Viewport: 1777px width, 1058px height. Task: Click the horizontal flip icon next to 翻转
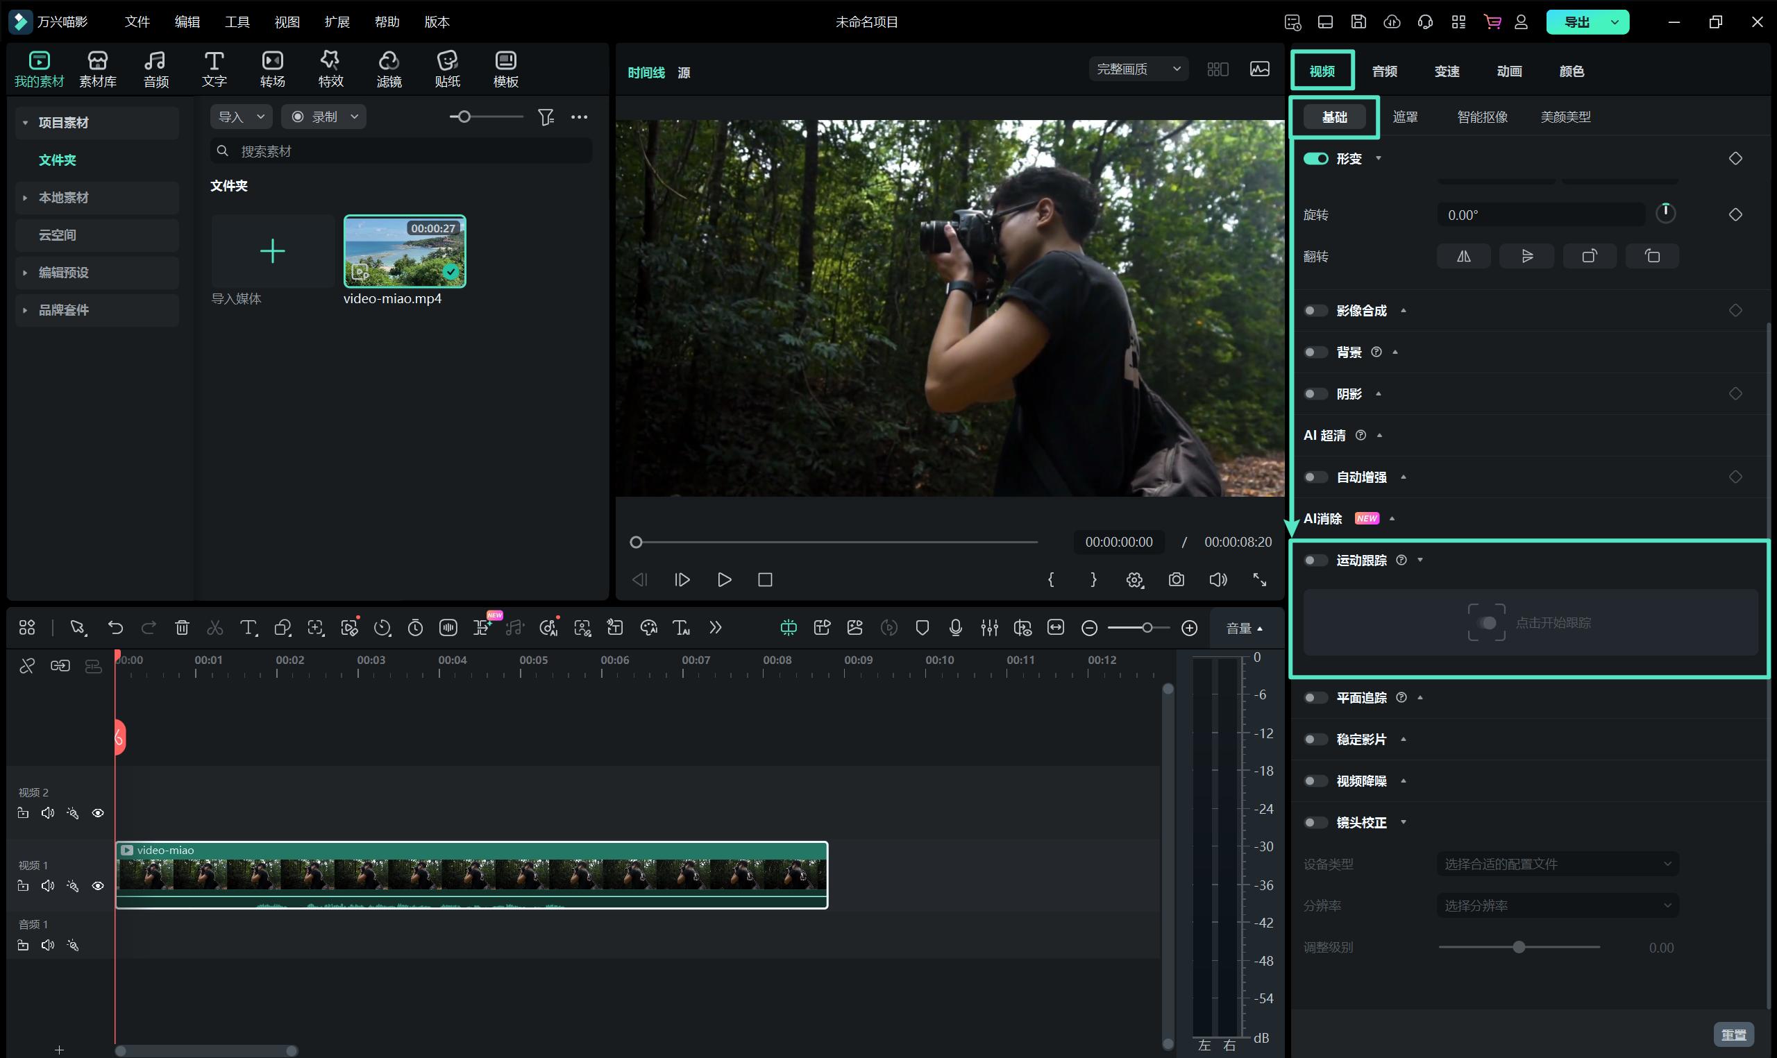pos(1463,256)
